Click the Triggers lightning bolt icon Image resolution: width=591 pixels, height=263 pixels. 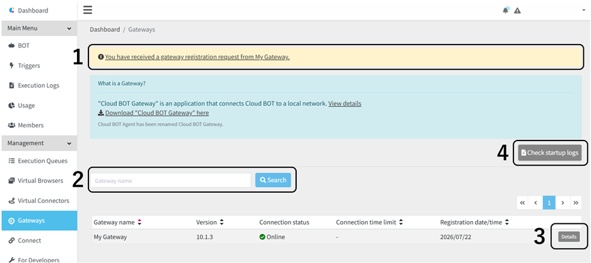coord(11,65)
